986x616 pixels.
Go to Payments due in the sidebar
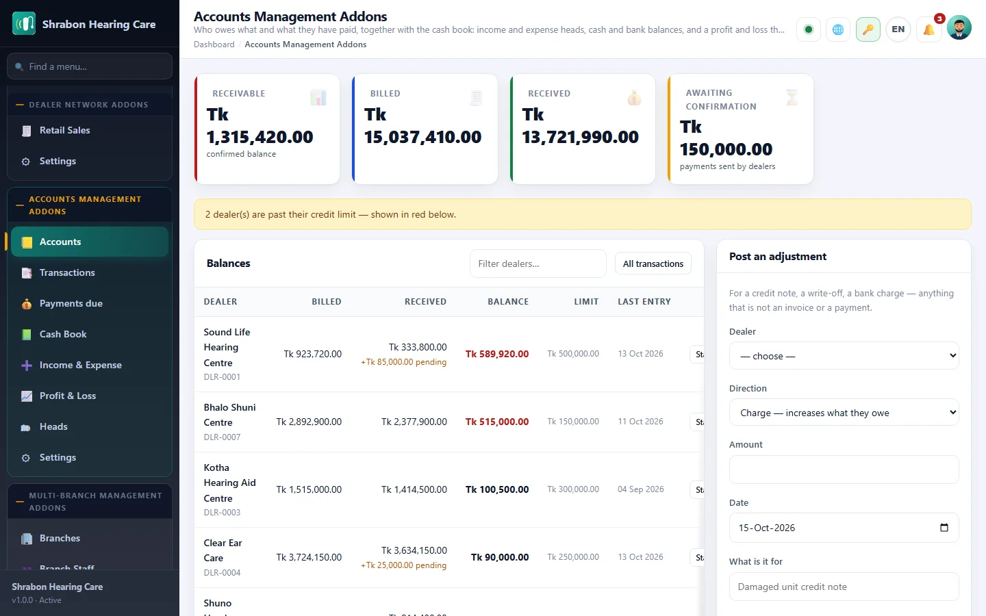[90, 303]
